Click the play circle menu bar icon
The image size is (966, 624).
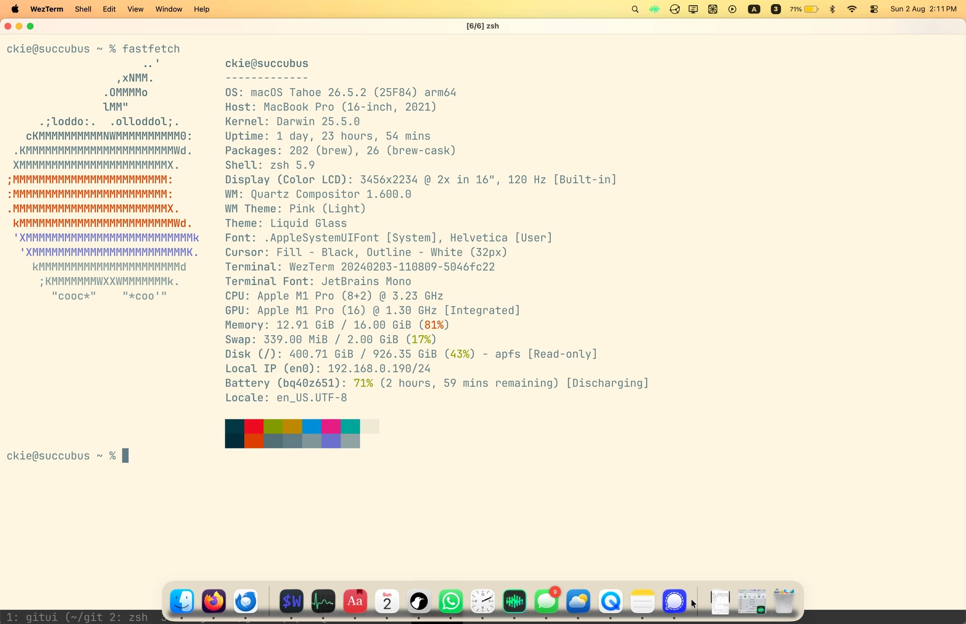733,9
